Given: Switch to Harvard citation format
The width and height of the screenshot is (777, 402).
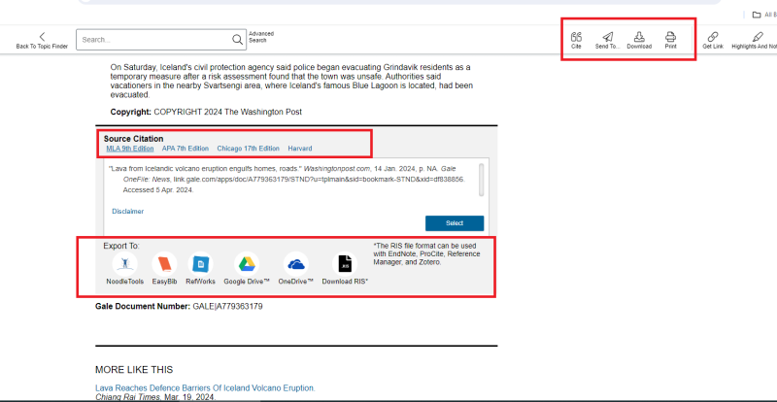Looking at the screenshot, I should pos(300,149).
